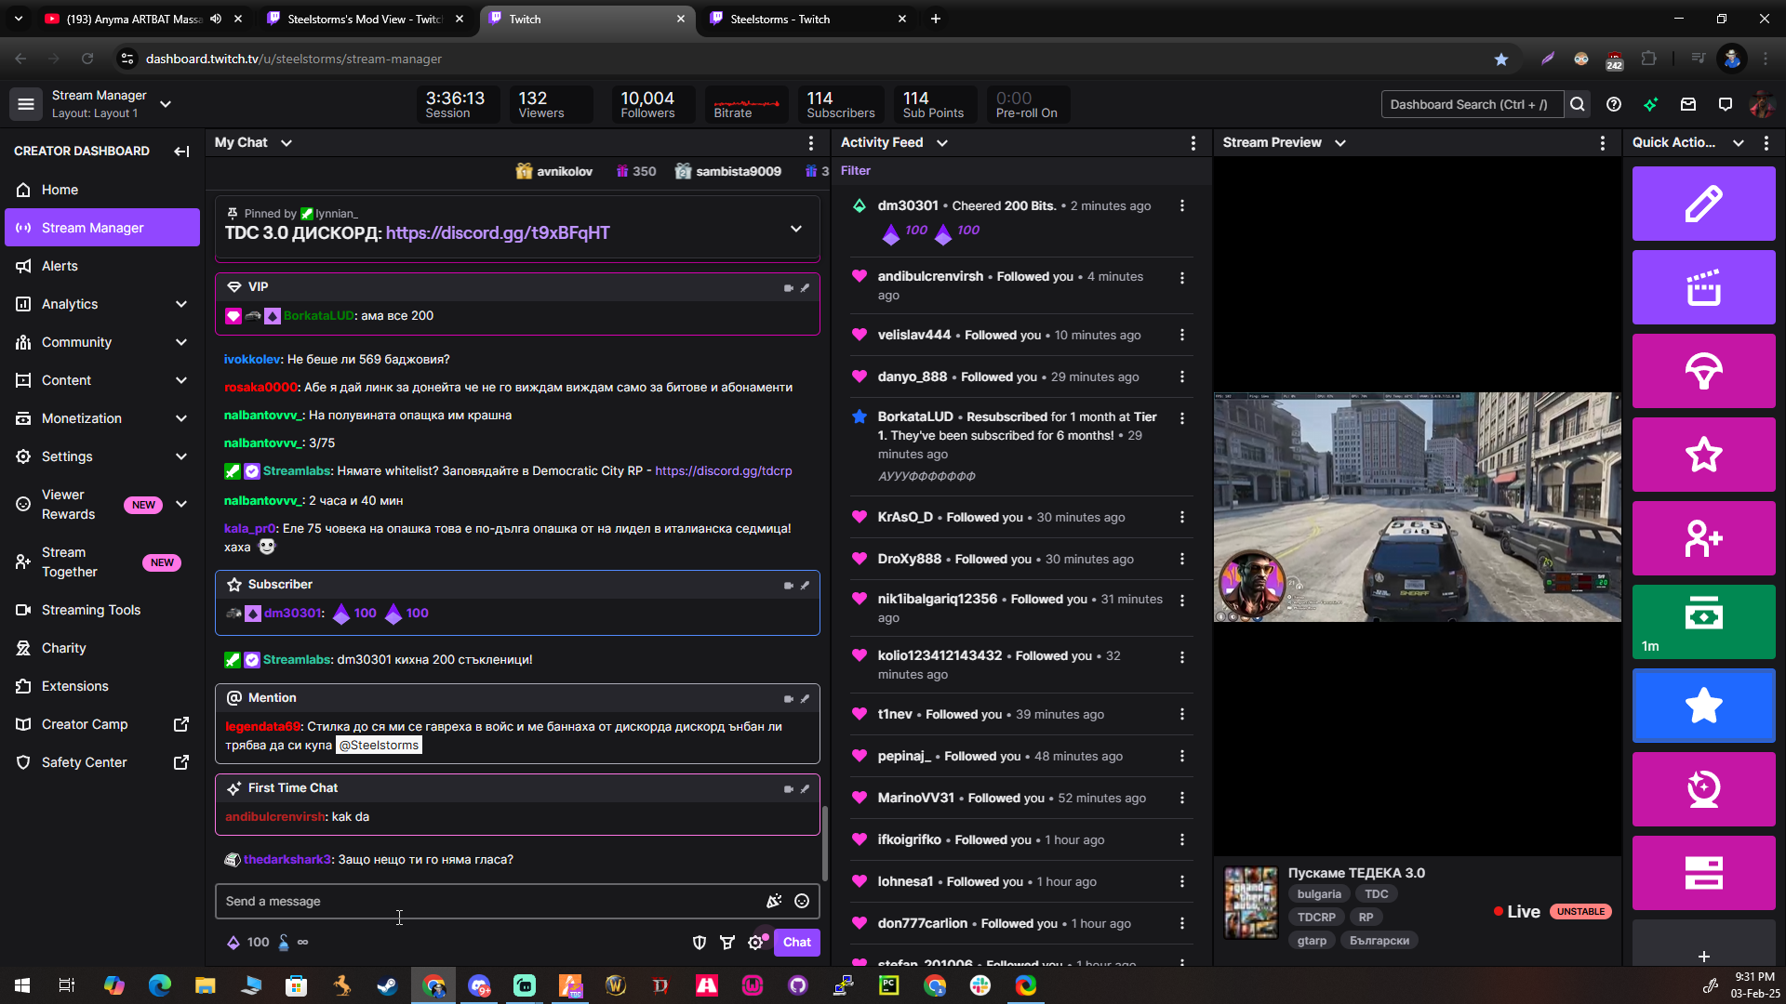
Task: Open Safety Center external link
Action: (x=102, y=762)
